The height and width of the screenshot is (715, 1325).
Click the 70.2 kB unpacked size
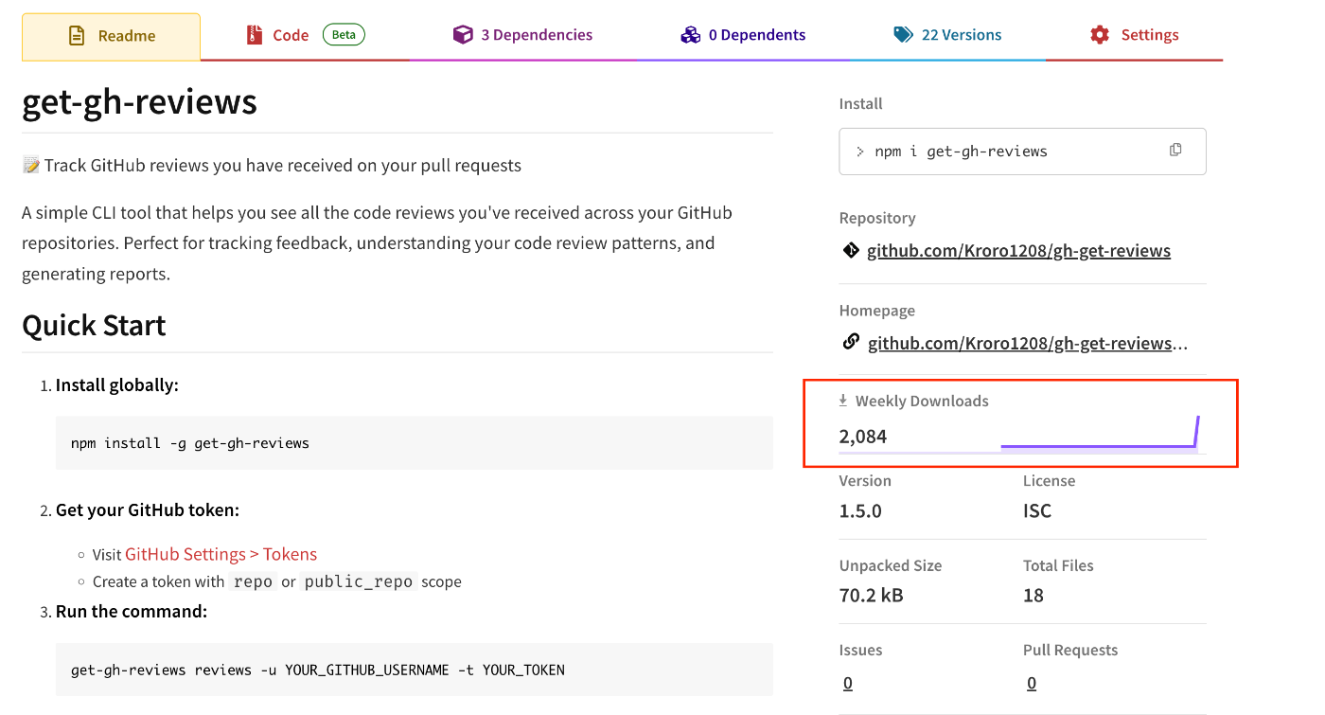point(871,596)
